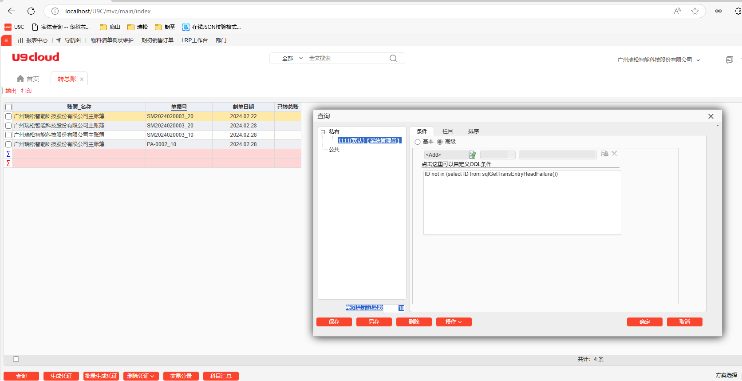Click the 确定 button in query dialog

coord(644,322)
